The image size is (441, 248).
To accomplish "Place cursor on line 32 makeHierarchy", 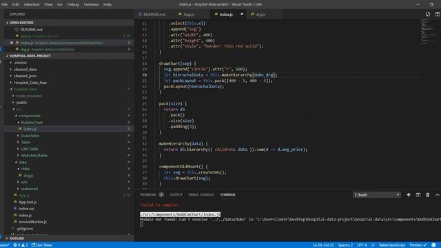I will pos(183,144).
